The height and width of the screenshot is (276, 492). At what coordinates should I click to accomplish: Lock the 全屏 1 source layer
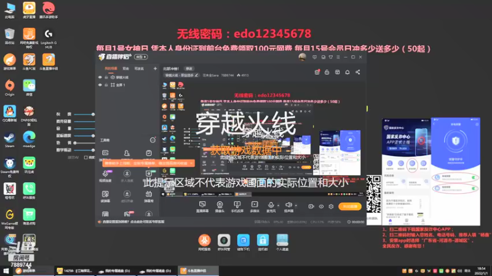(x=106, y=85)
